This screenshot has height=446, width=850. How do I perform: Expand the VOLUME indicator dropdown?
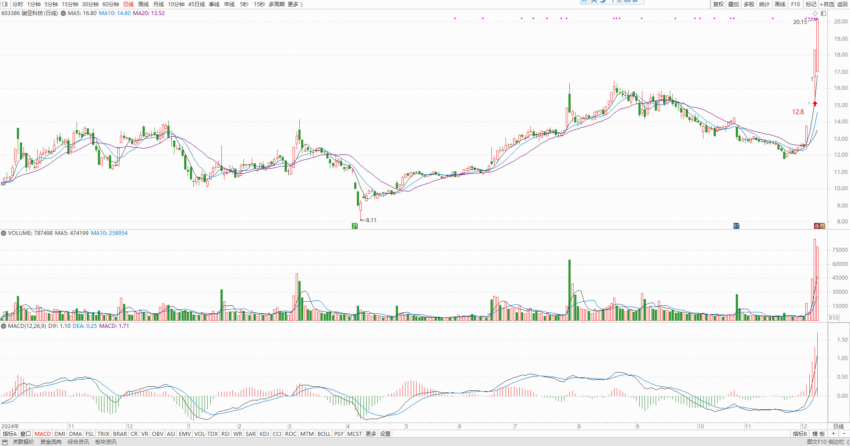[4, 233]
